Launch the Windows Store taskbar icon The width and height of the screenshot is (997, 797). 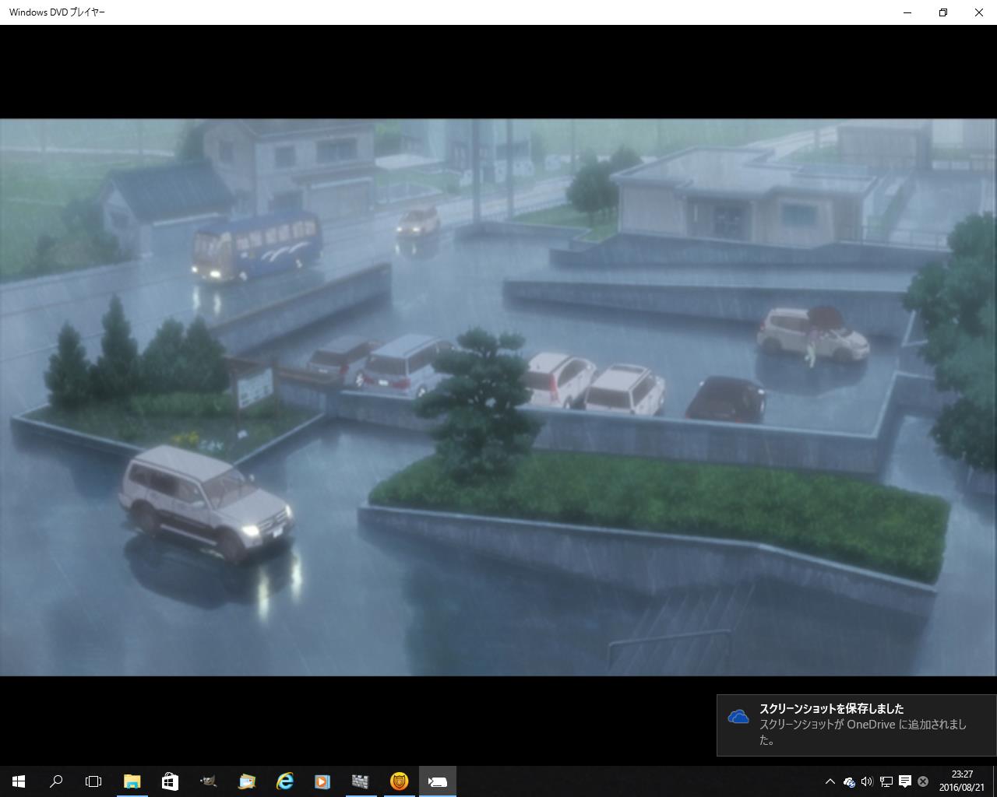(x=170, y=781)
